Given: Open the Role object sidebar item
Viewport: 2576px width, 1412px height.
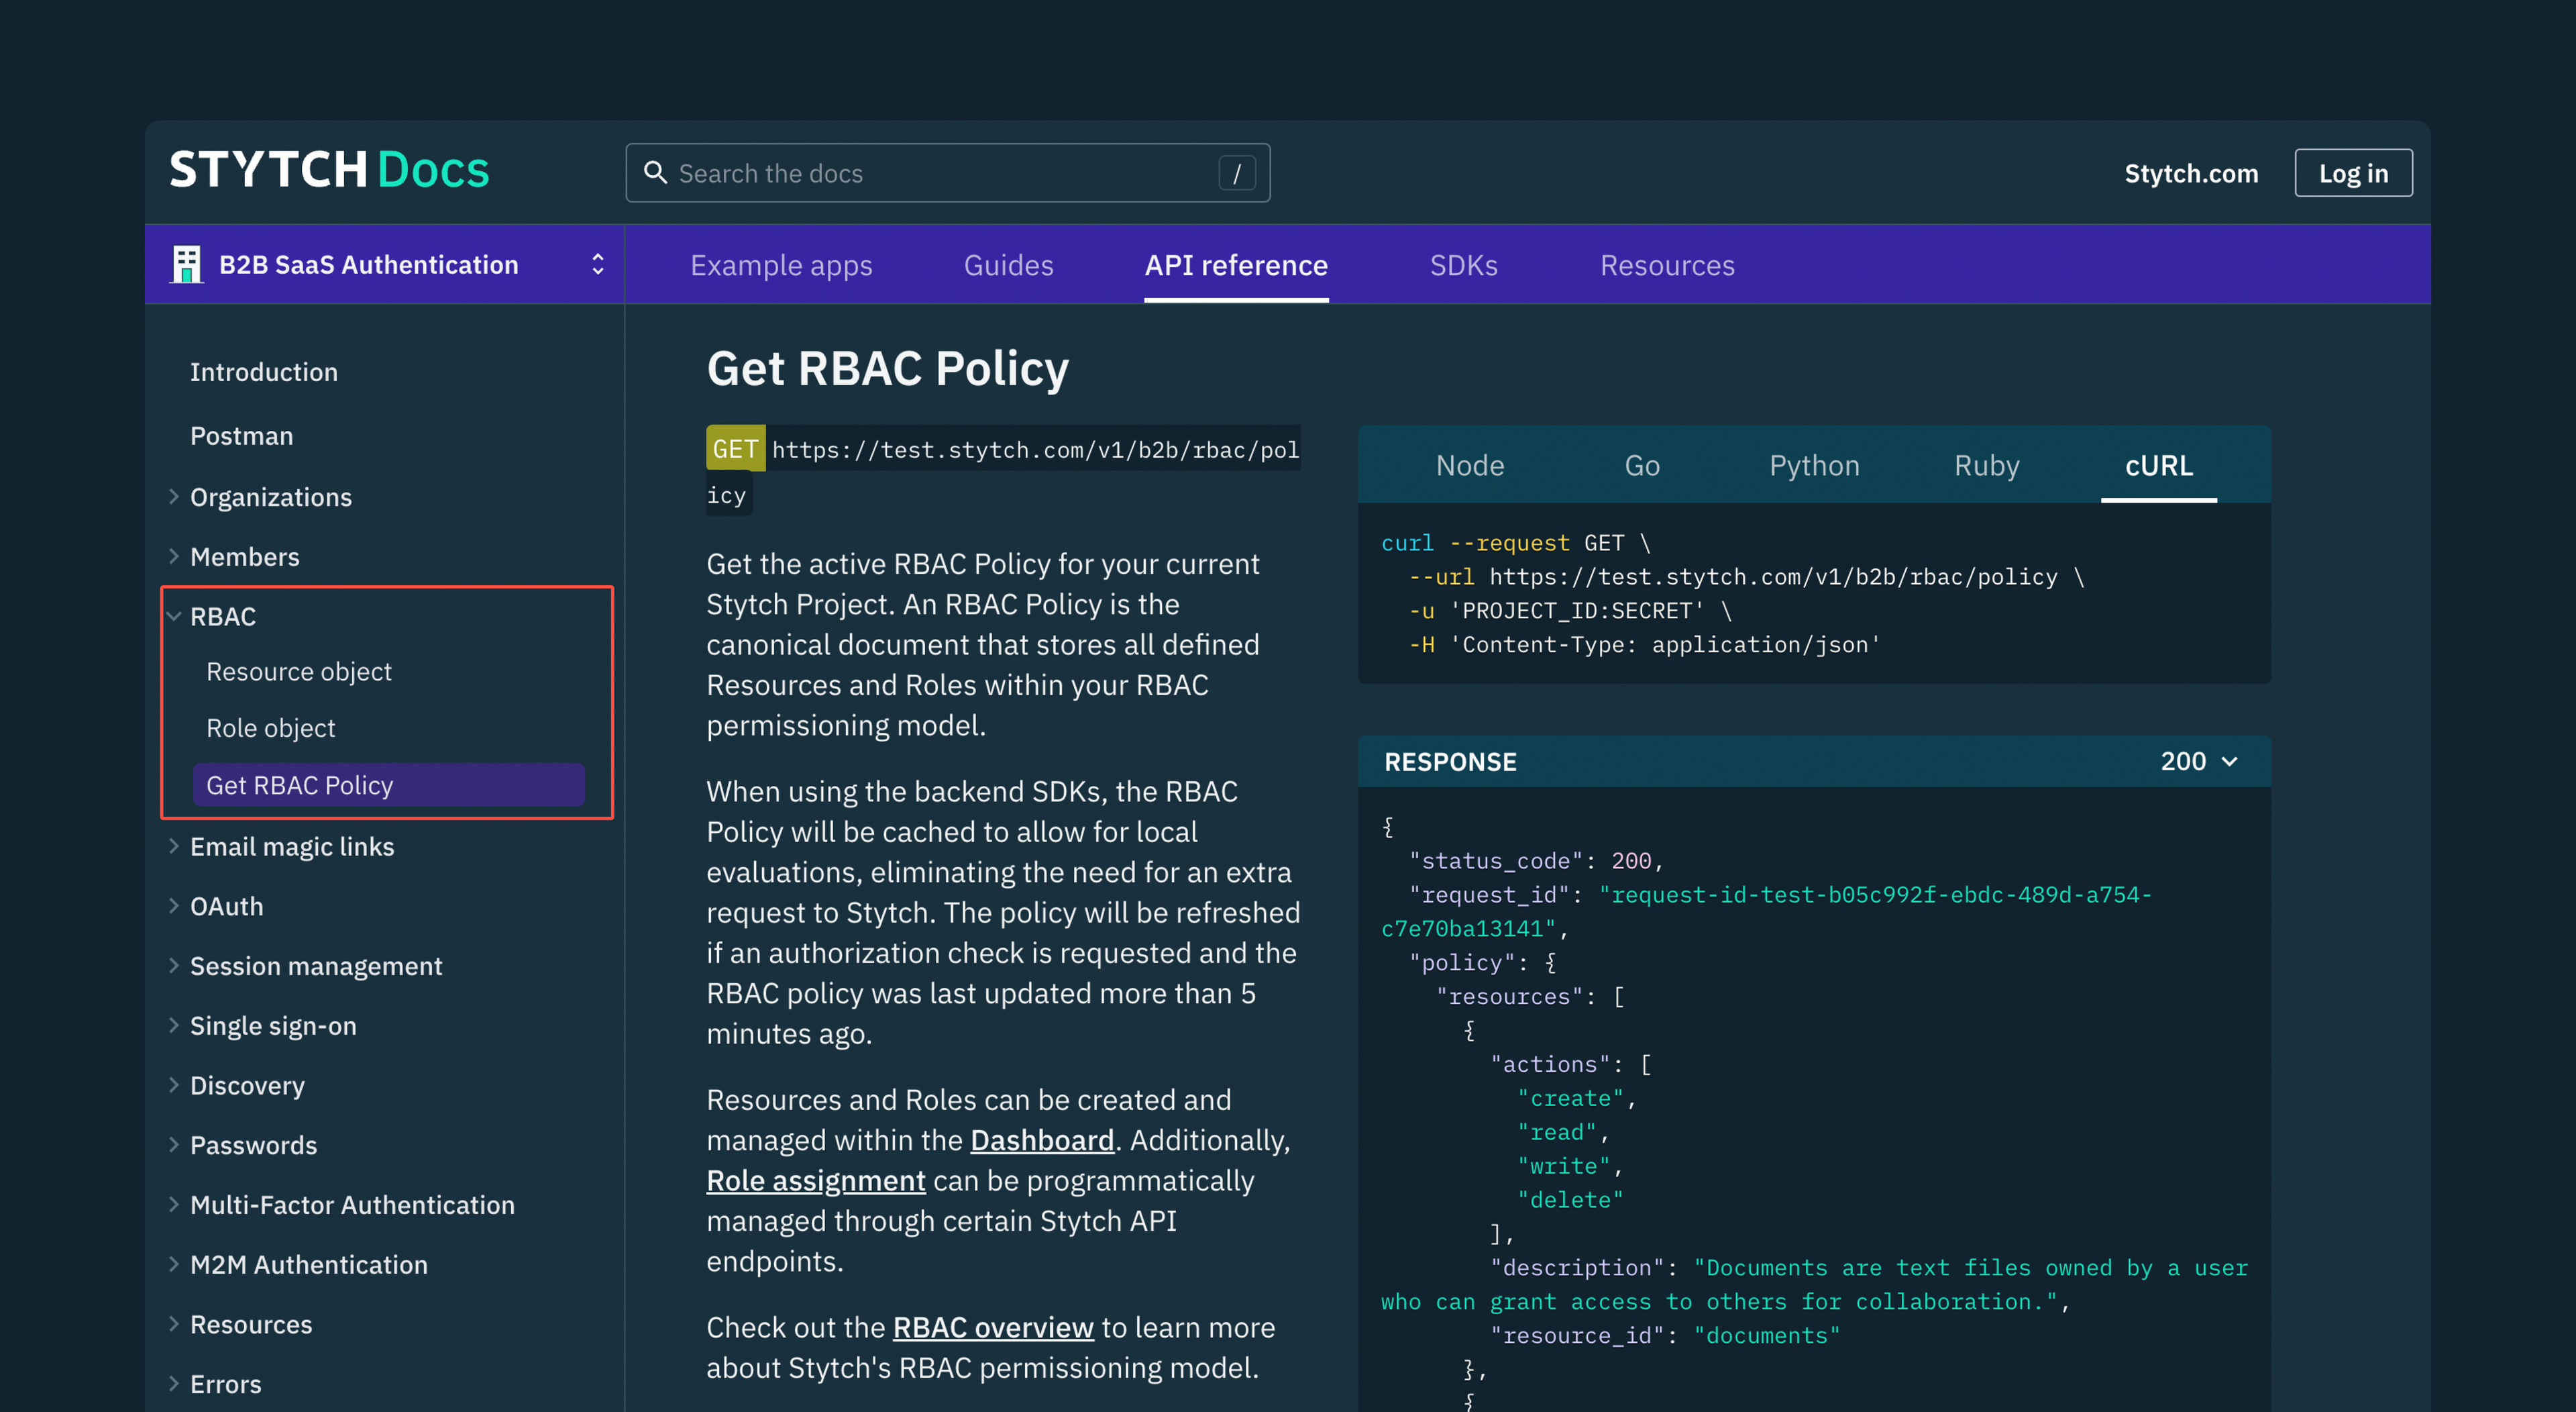Looking at the screenshot, I should 270,727.
